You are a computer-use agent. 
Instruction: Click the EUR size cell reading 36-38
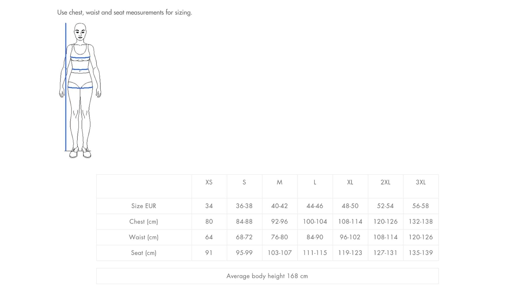(244, 206)
